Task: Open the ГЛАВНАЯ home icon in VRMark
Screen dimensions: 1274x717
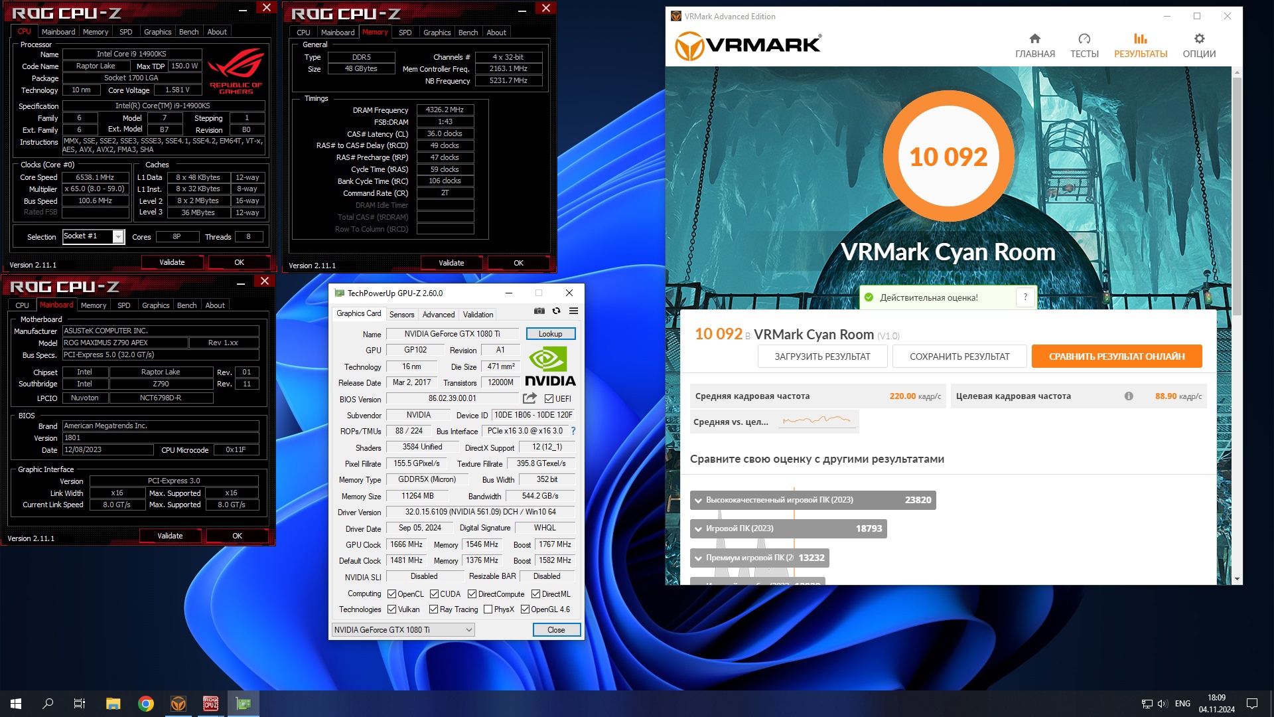Action: pyautogui.click(x=1034, y=39)
